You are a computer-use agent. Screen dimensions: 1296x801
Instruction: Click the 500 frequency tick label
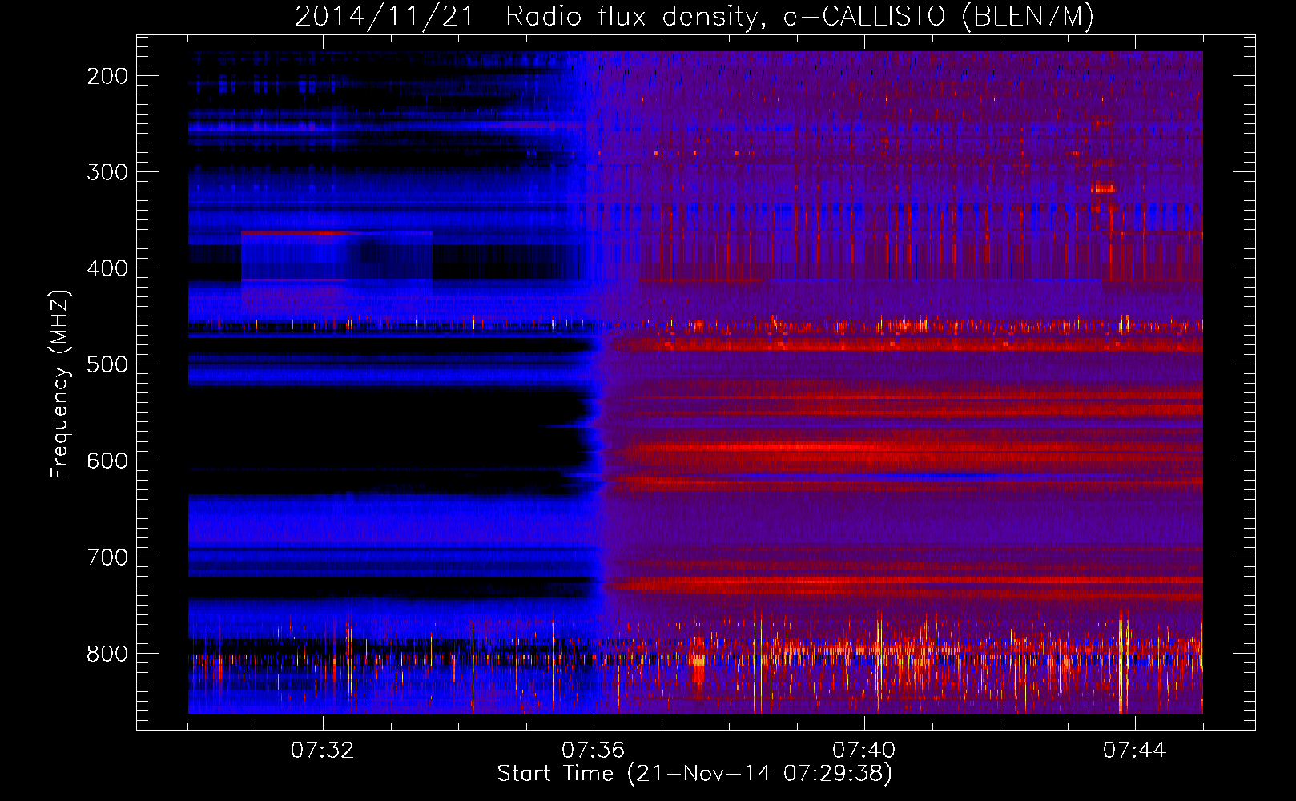[x=107, y=364]
